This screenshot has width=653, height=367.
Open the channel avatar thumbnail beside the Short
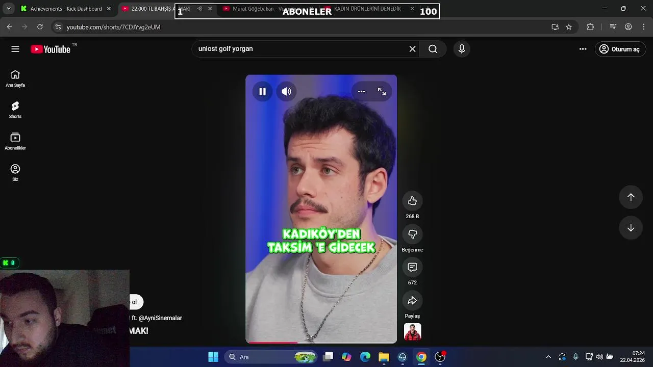(x=412, y=332)
